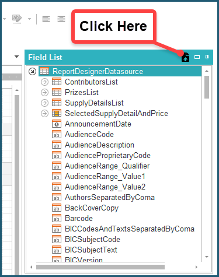Pin the Field List panel
This screenshot has height=277, width=219.
pos(207,57)
